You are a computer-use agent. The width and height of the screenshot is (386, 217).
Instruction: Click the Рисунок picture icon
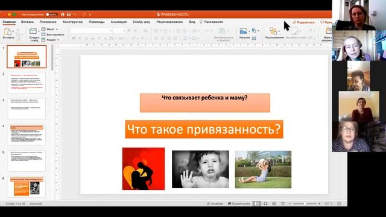(243, 31)
